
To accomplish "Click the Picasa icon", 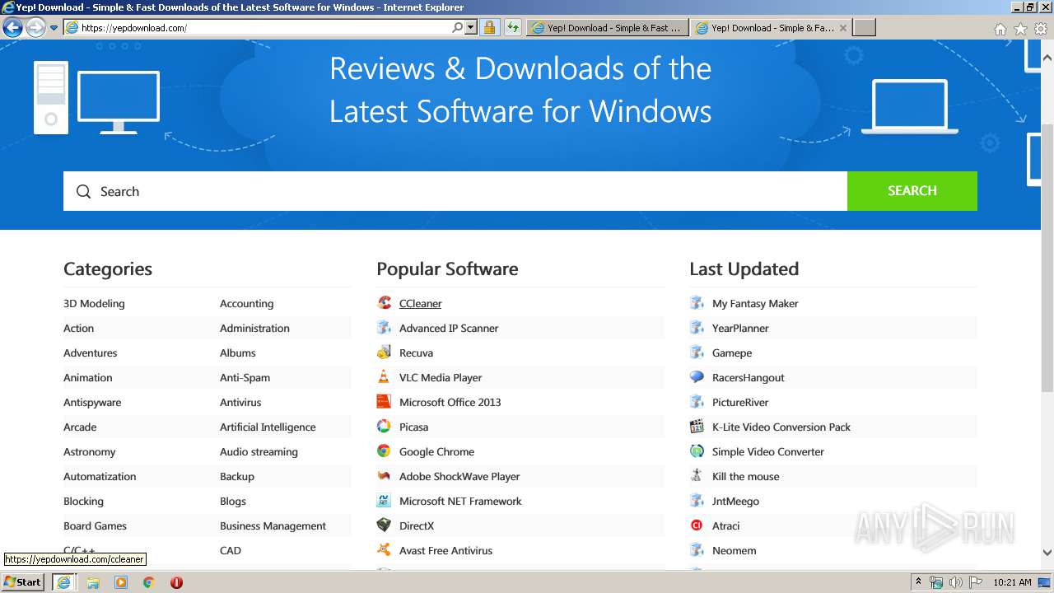I will click(384, 427).
